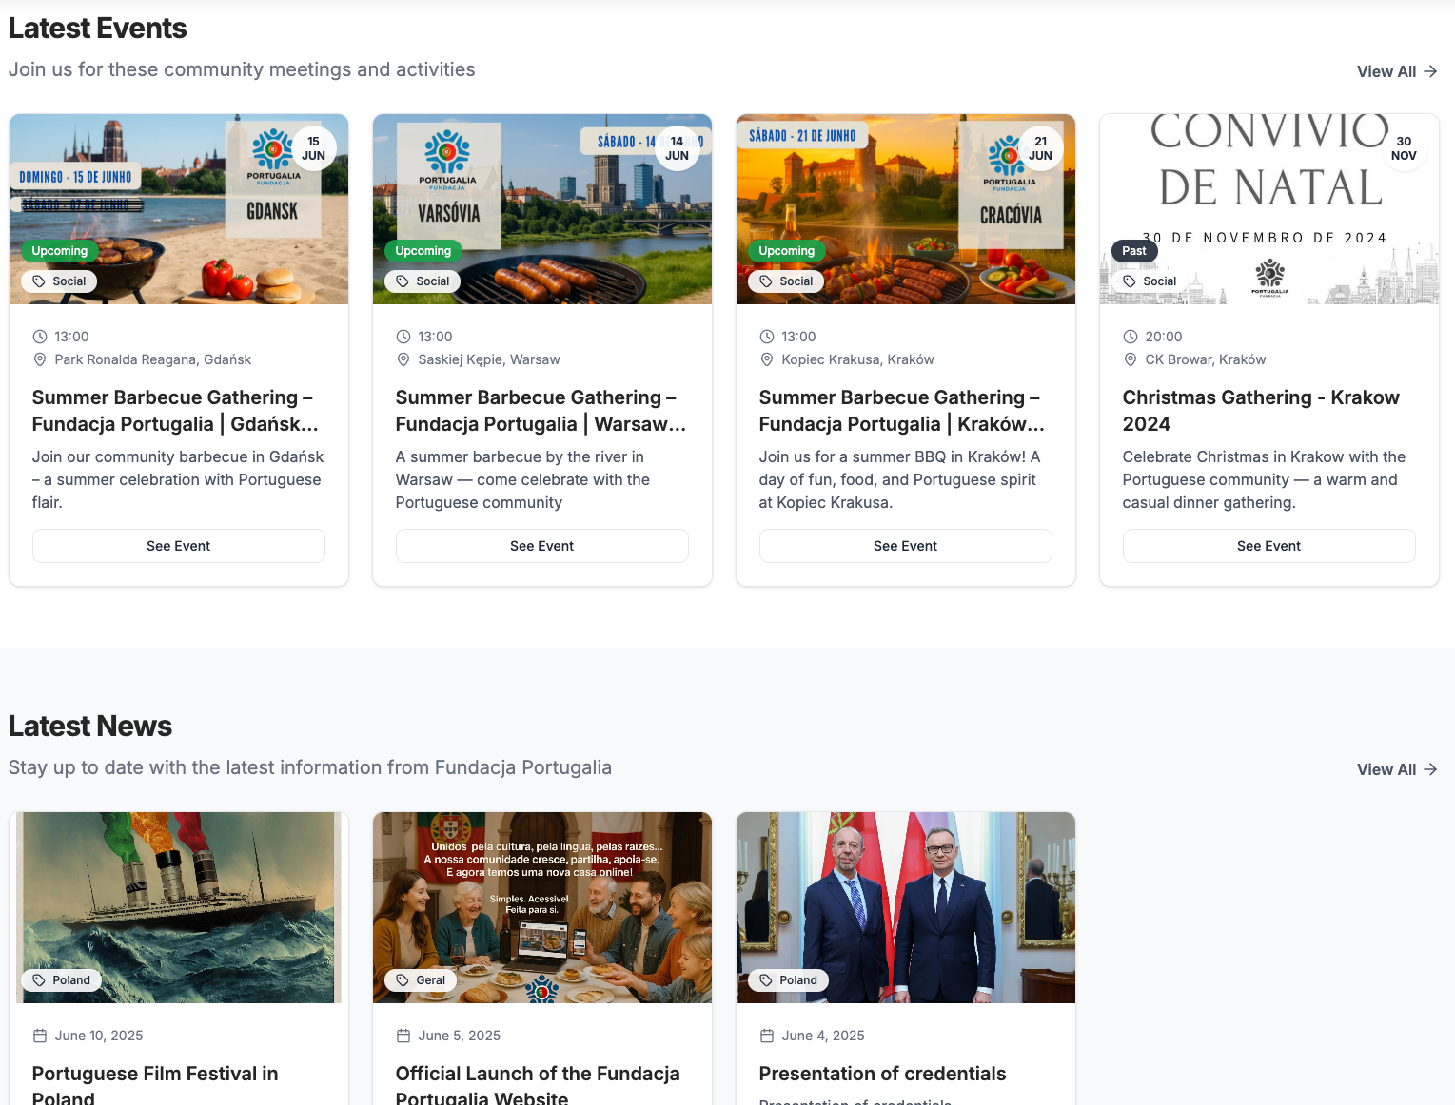Click the clock icon on the Kraków barbecue event
The image size is (1455, 1105).
(x=767, y=337)
